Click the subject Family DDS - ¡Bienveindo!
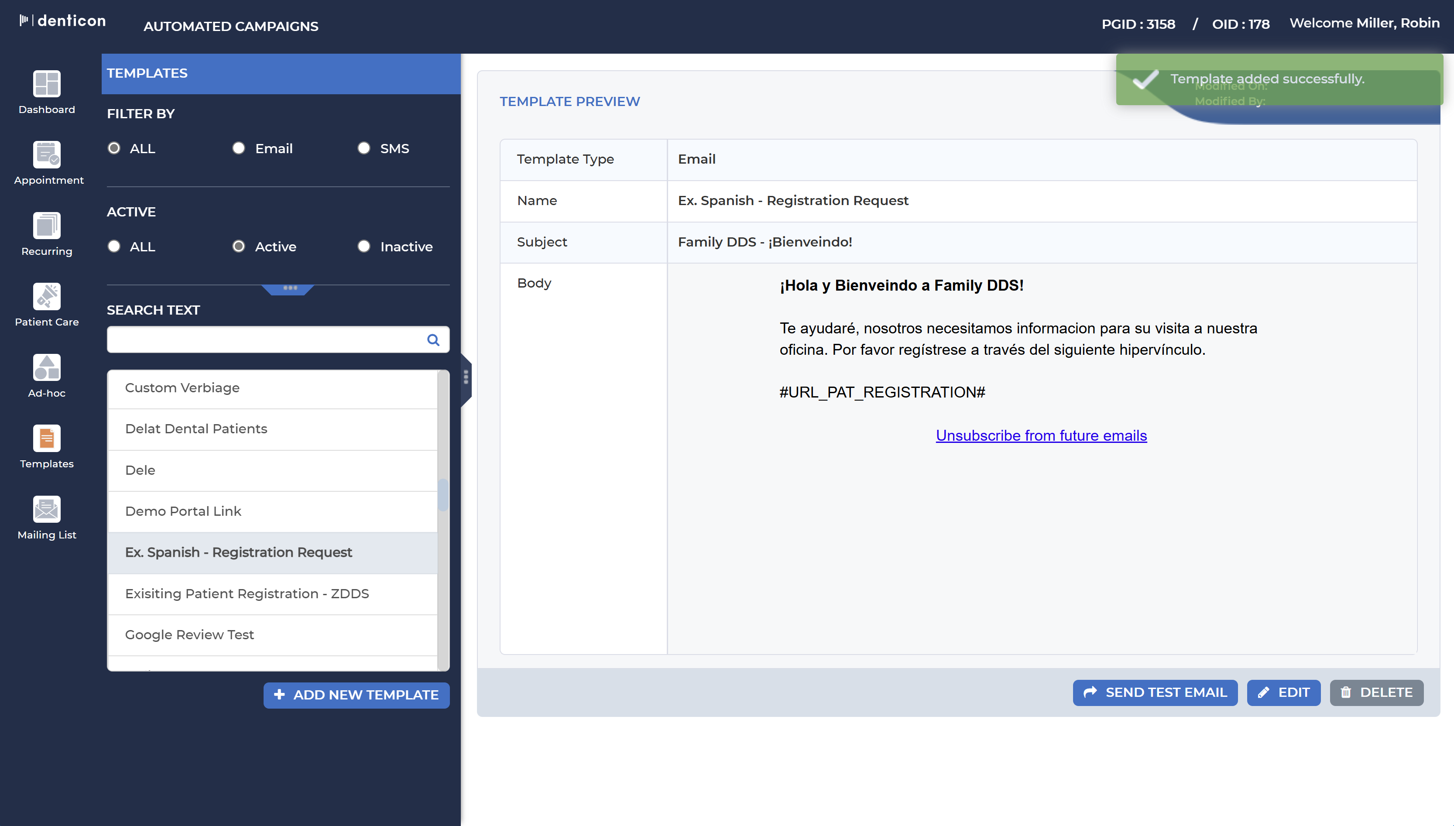This screenshot has width=1454, height=826. click(765, 242)
